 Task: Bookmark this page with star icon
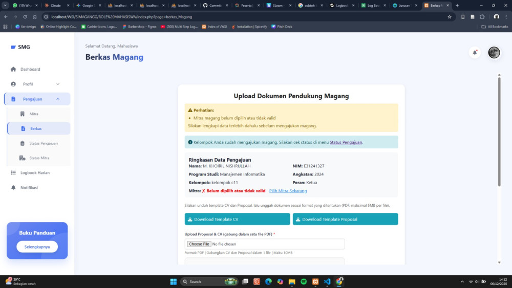(450, 16)
